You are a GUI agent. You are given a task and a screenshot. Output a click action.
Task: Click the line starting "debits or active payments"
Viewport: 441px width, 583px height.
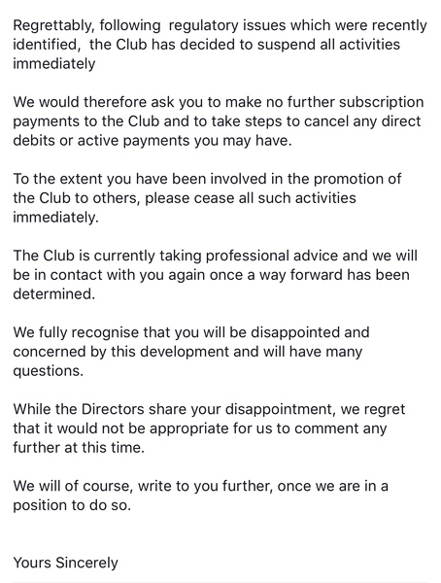(153, 141)
